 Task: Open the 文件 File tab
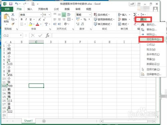pyautogui.click(x=7, y=9)
